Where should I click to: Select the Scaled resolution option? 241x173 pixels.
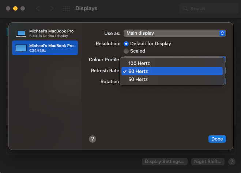click(127, 51)
